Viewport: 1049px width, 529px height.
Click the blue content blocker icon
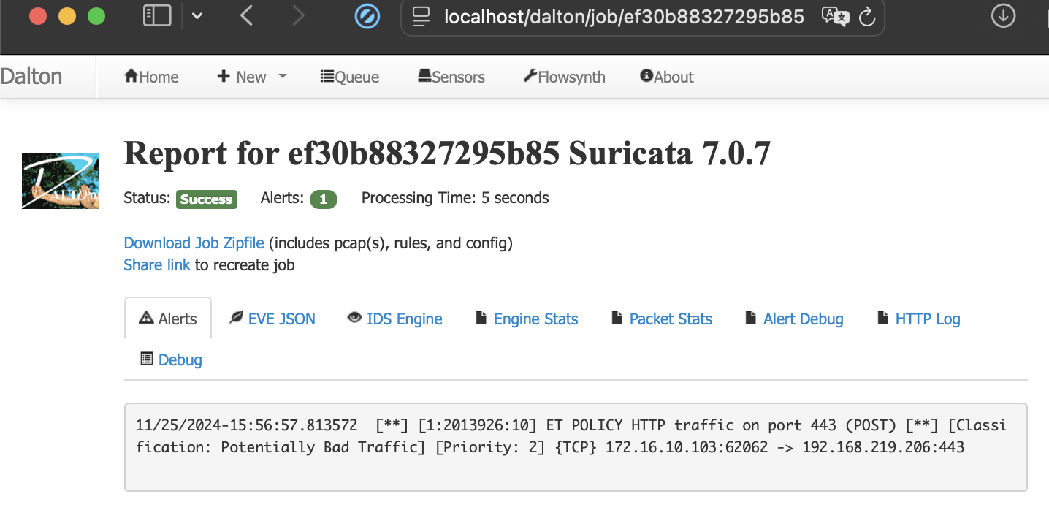click(x=367, y=16)
